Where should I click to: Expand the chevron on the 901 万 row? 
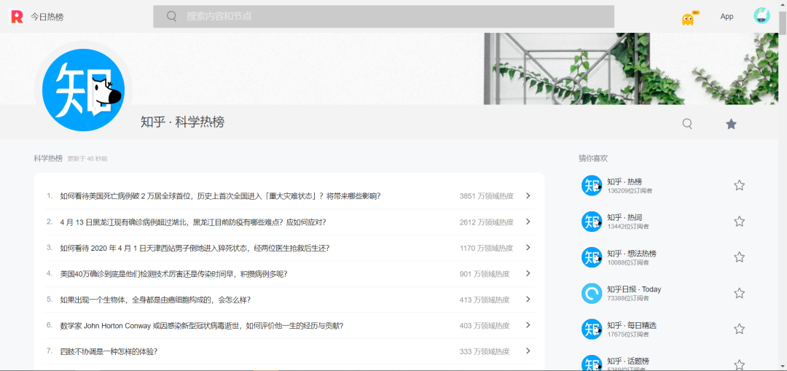tap(528, 273)
